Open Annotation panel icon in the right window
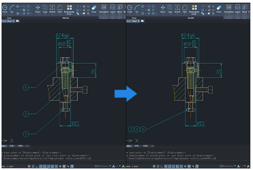 coord(229,7)
